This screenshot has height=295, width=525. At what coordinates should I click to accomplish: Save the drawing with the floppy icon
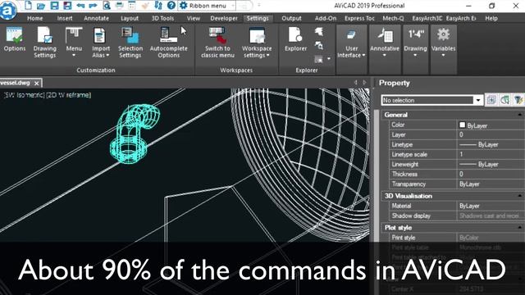coord(54,6)
